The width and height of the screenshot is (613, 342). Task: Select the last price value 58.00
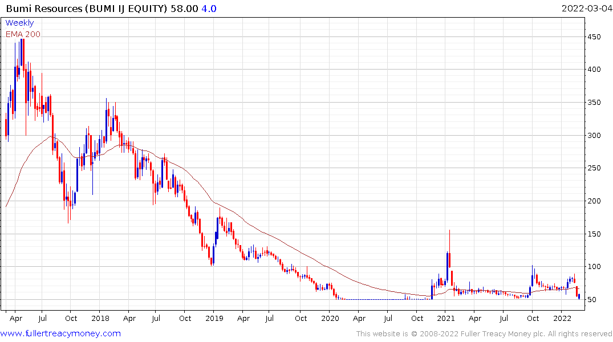[184, 9]
